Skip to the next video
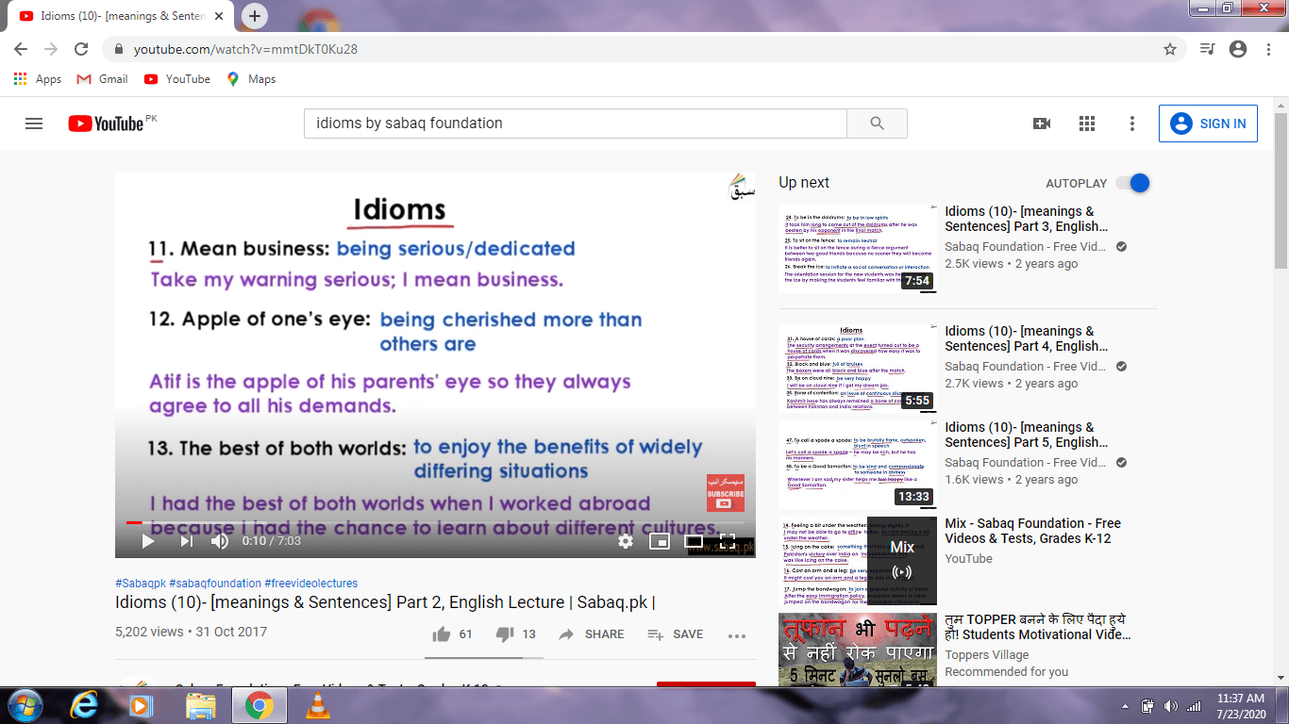This screenshot has width=1289, height=724. tap(186, 541)
